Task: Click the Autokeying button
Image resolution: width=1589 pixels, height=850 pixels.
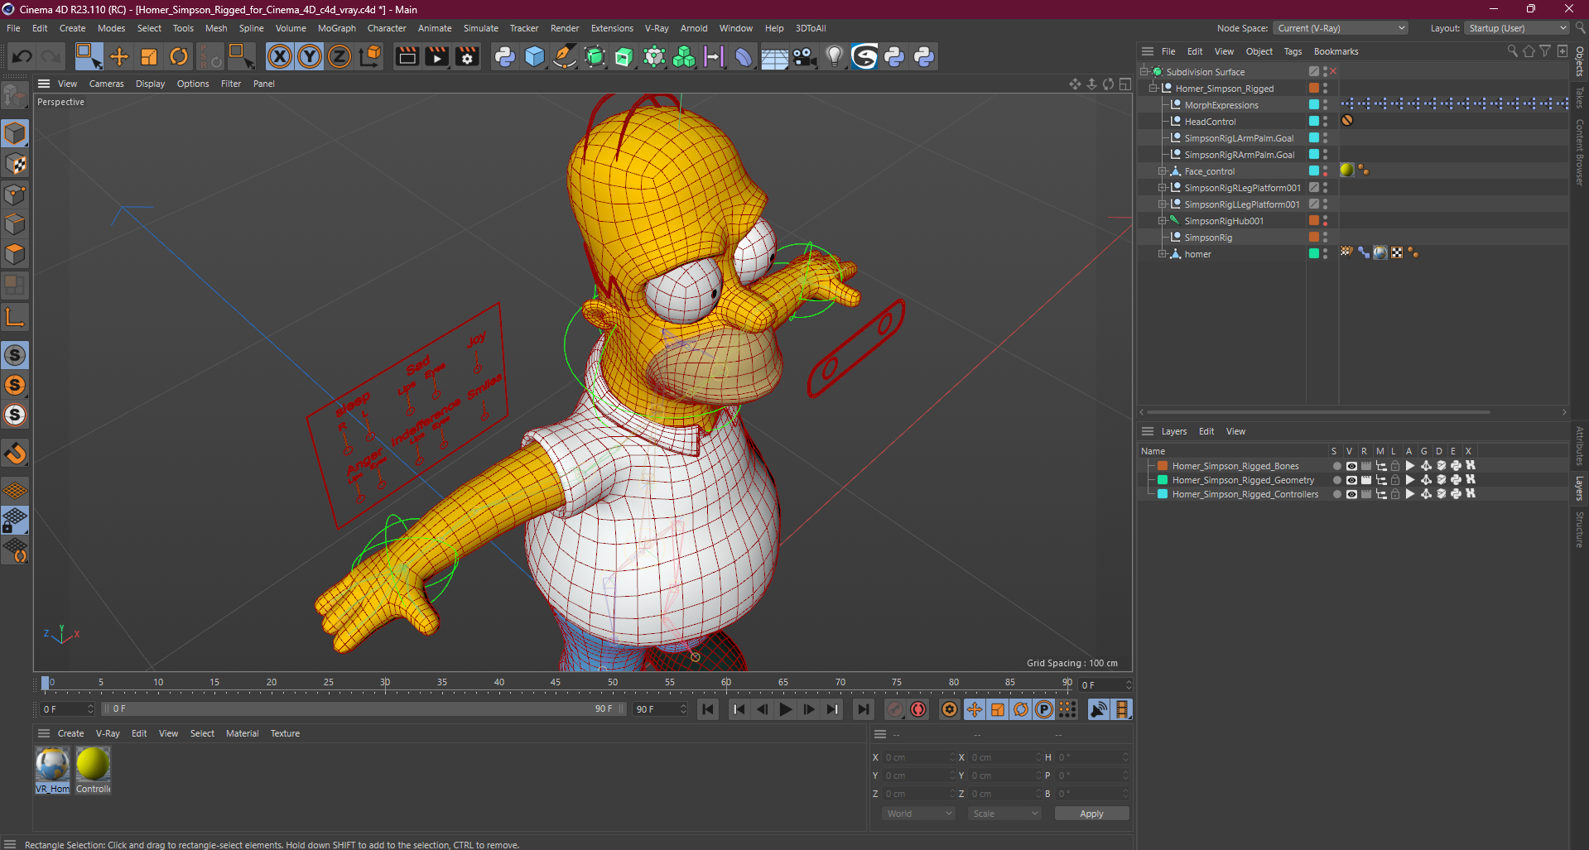Action: coord(918,709)
